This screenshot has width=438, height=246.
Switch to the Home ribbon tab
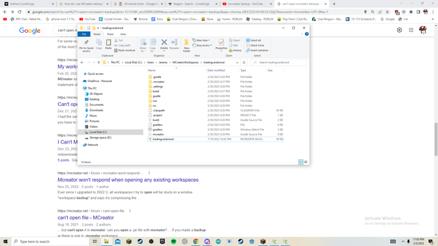[96, 34]
